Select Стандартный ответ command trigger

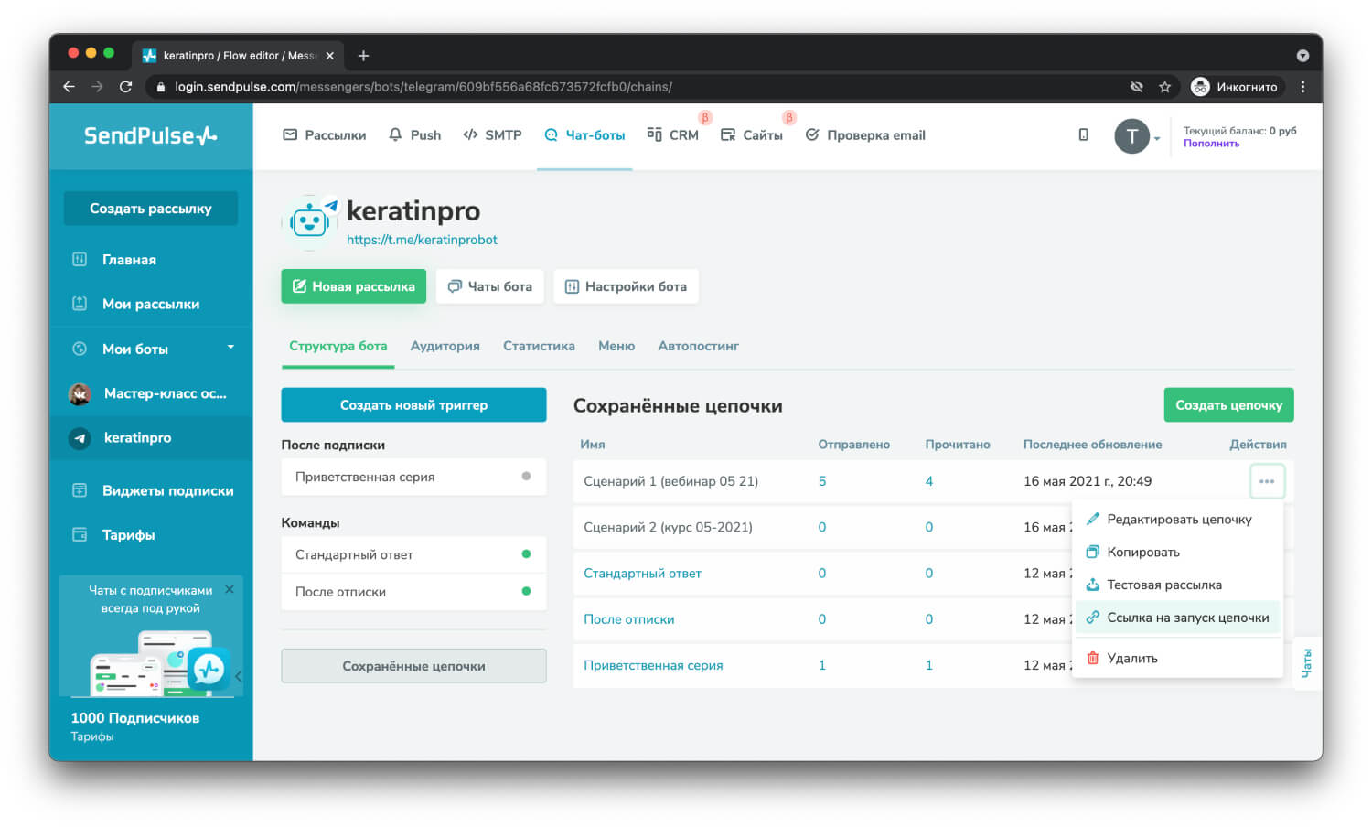point(413,554)
